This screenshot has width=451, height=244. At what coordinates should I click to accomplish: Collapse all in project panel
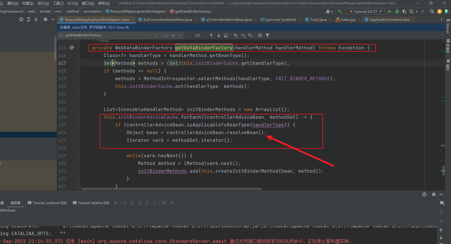[36, 19]
